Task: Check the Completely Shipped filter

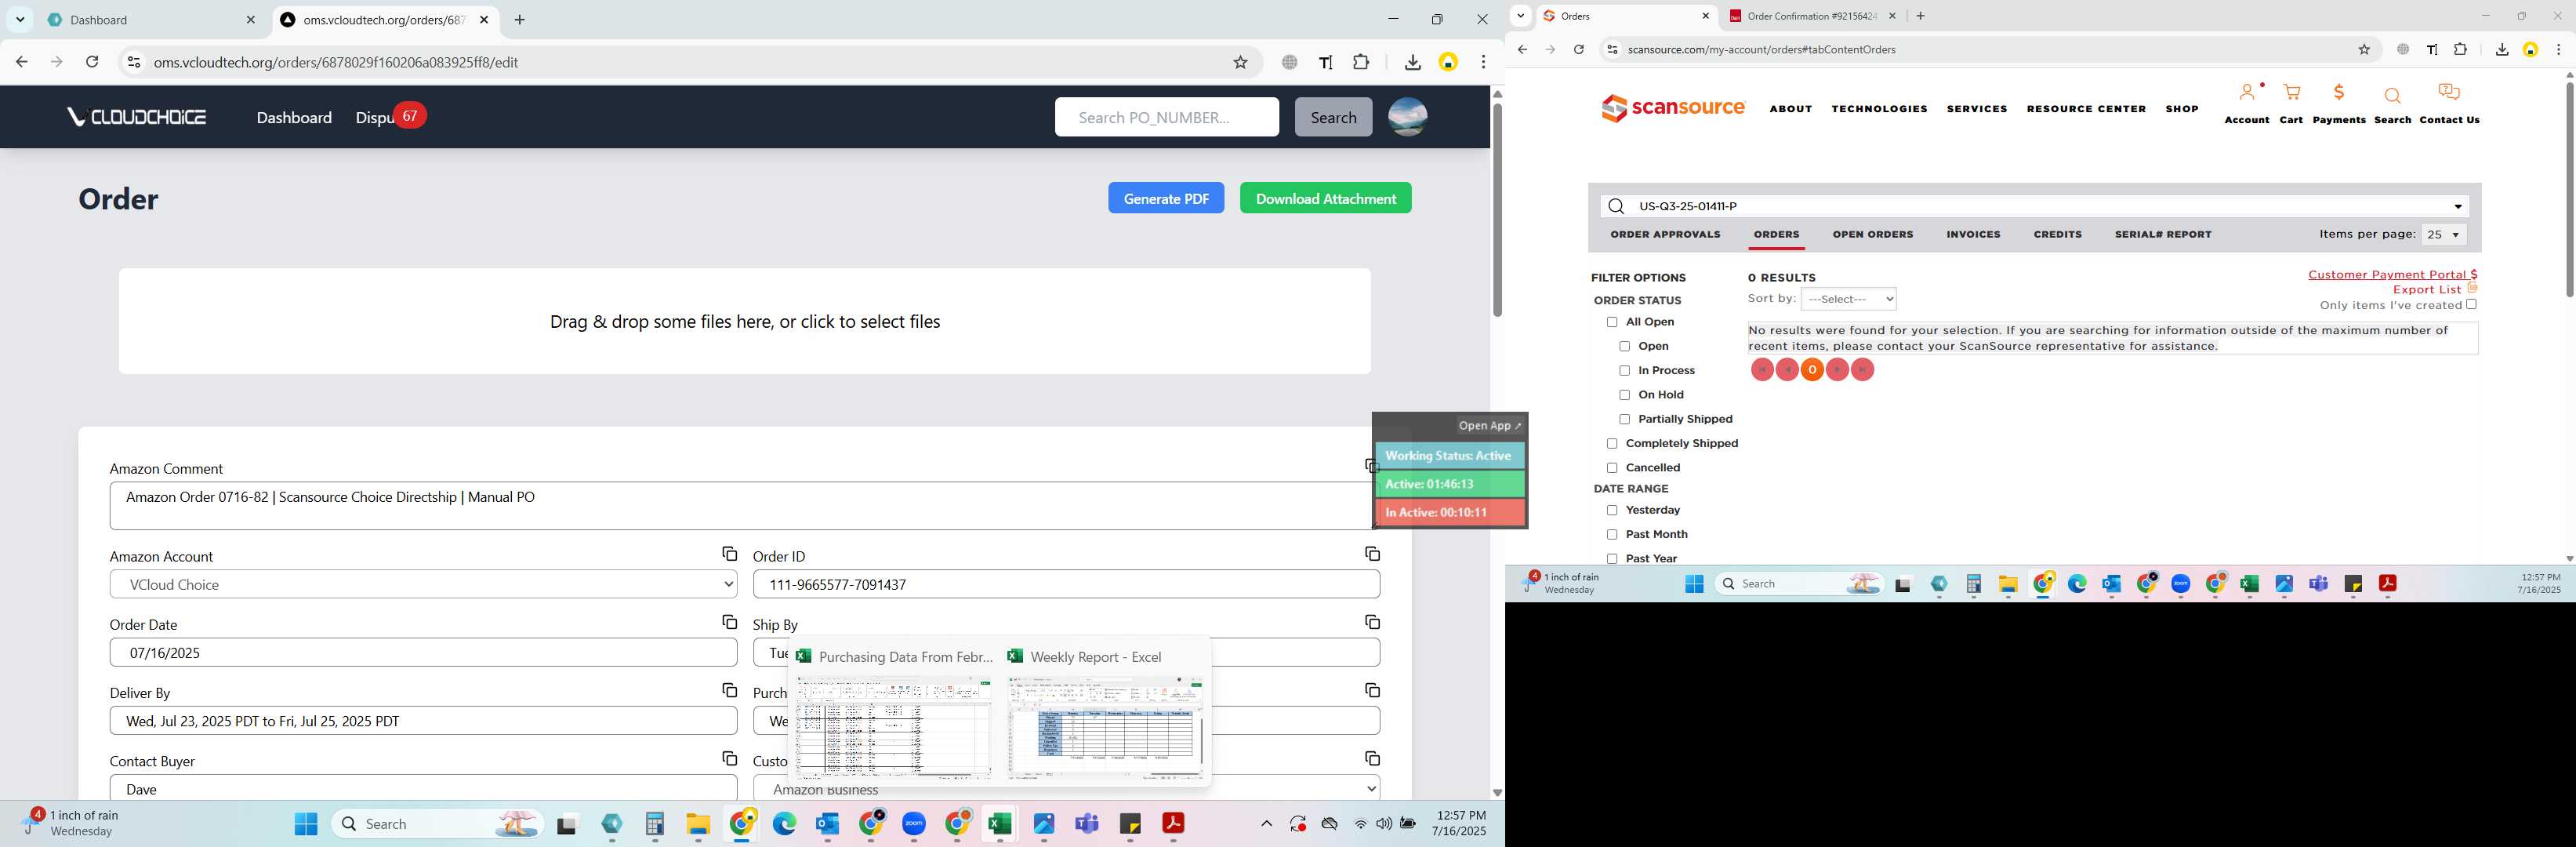Action: [1611, 443]
